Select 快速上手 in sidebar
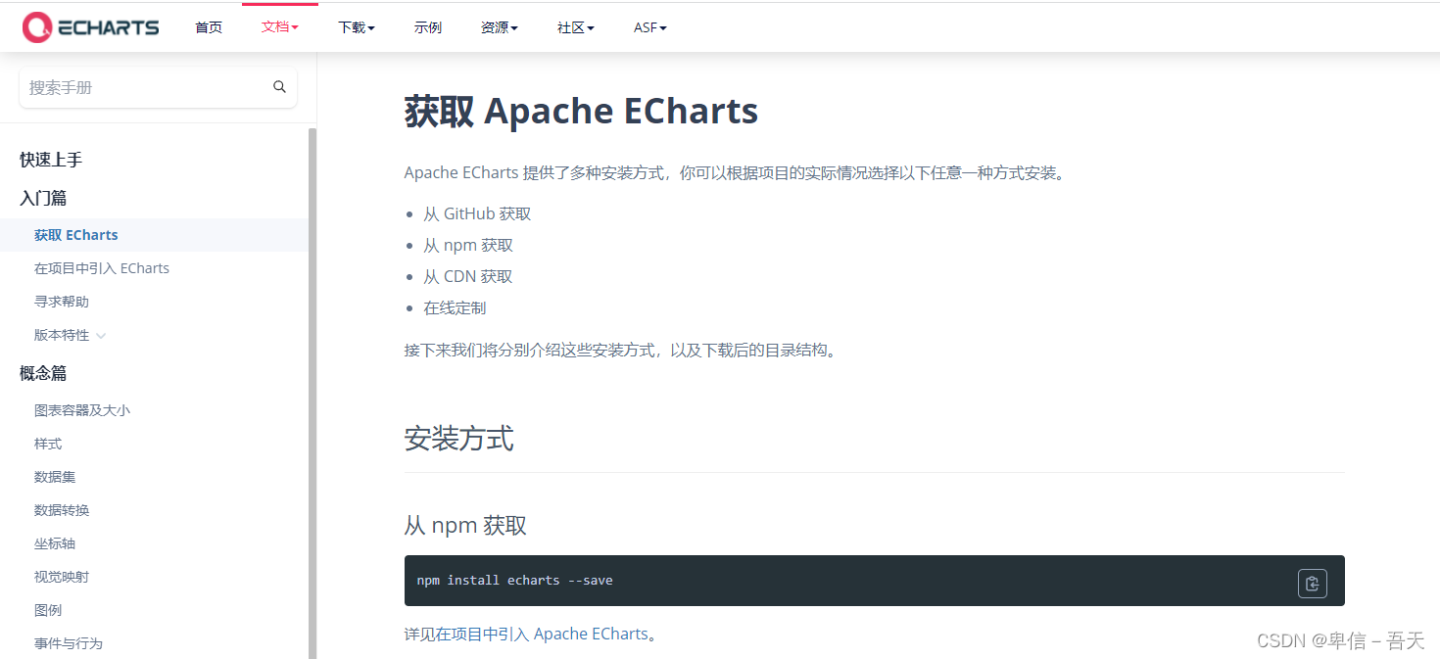Screen dimensions: 1440x659 coord(51,160)
